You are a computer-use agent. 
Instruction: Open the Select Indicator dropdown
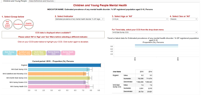pos(80,19)
